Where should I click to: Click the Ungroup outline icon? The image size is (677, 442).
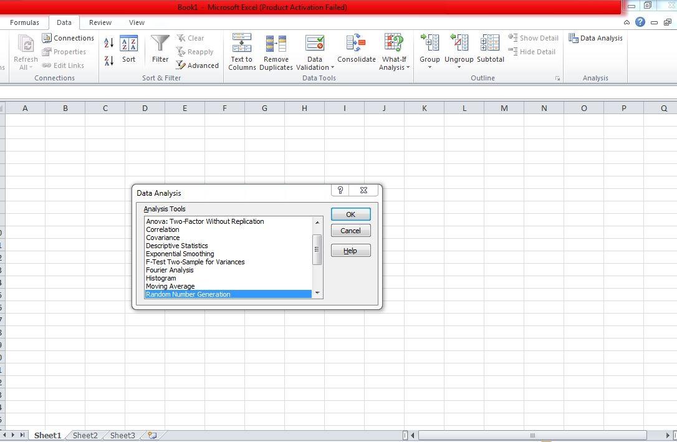[x=459, y=43]
